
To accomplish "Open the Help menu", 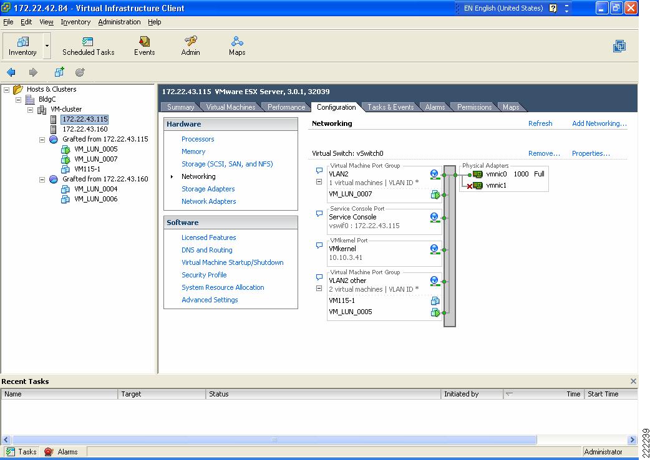I will point(155,22).
